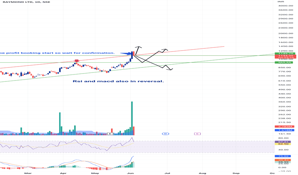Click the Aug label on time axis

[202, 173]
